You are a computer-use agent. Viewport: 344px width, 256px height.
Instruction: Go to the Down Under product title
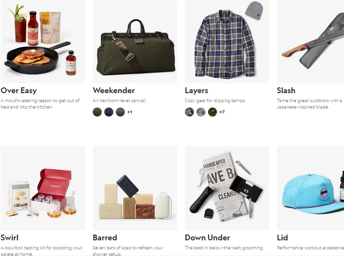207,238
